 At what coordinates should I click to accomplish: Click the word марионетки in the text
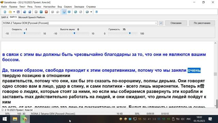pos(165,86)
